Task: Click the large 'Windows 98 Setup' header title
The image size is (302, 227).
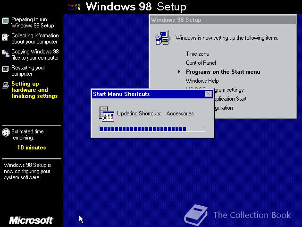Action: pyautogui.click(x=136, y=7)
